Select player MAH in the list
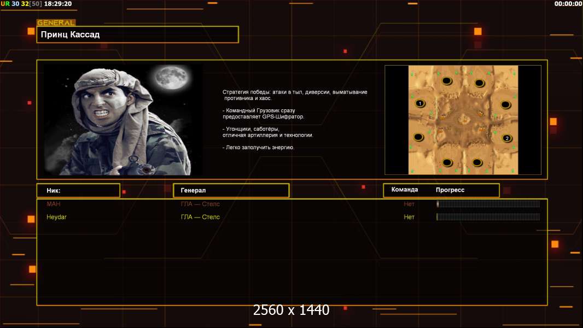 (x=53, y=204)
